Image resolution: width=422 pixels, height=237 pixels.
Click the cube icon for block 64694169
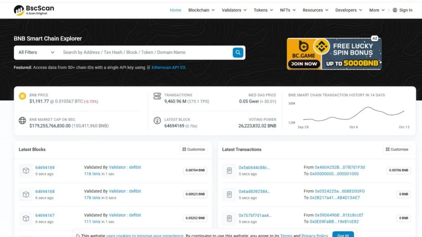point(26,171)
